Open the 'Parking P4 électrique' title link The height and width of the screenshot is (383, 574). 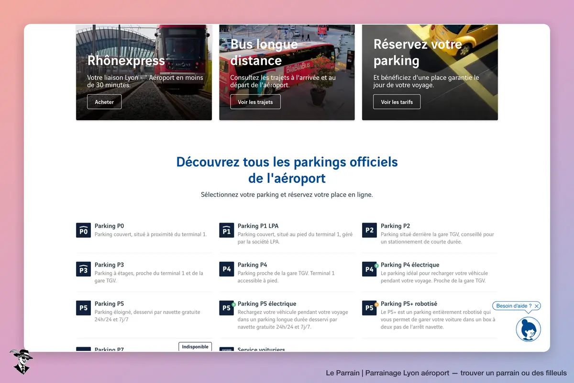pos(410,265)
